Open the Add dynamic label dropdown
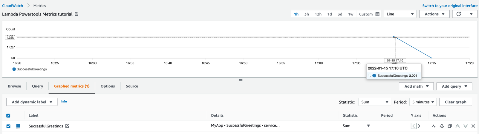479x134 pixels. click(32, 102)
